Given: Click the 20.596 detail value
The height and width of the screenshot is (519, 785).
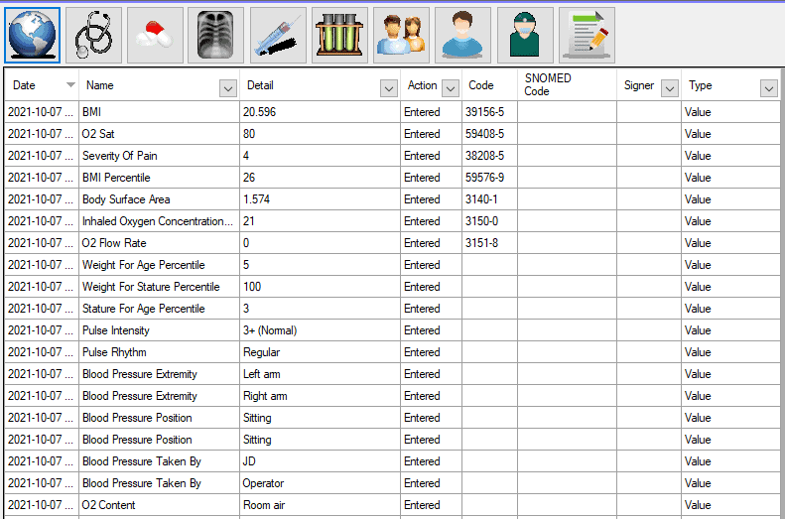Looking at the screenshot, I should click(x=259, y=112).
